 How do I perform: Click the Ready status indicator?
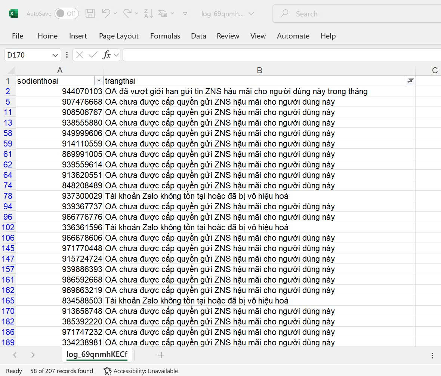14,371
